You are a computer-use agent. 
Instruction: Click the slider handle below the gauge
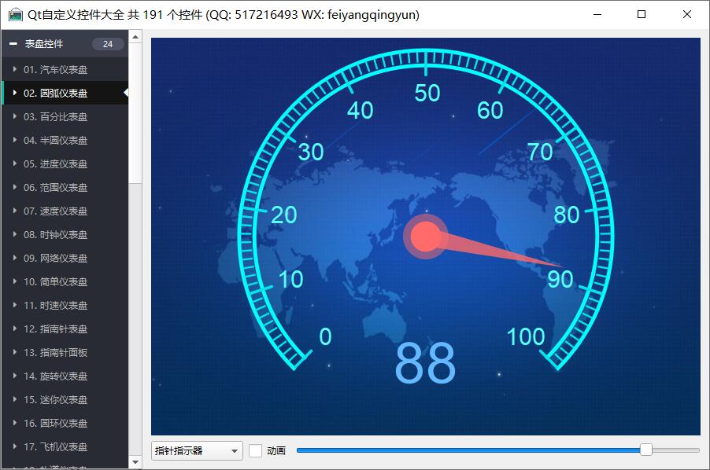click(646, 450)
